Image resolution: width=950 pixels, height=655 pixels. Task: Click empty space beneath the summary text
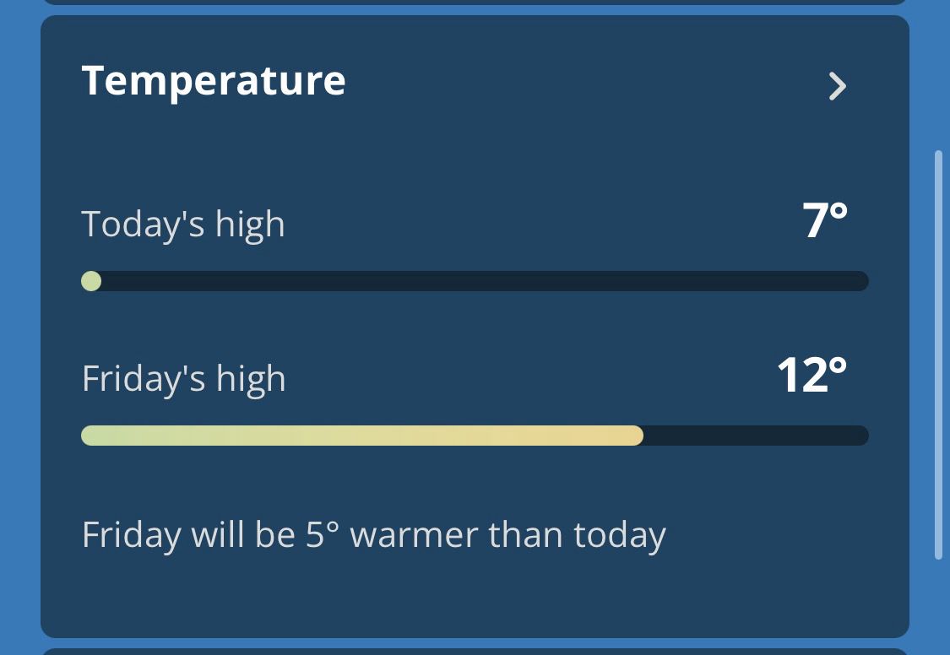[475, 595]
